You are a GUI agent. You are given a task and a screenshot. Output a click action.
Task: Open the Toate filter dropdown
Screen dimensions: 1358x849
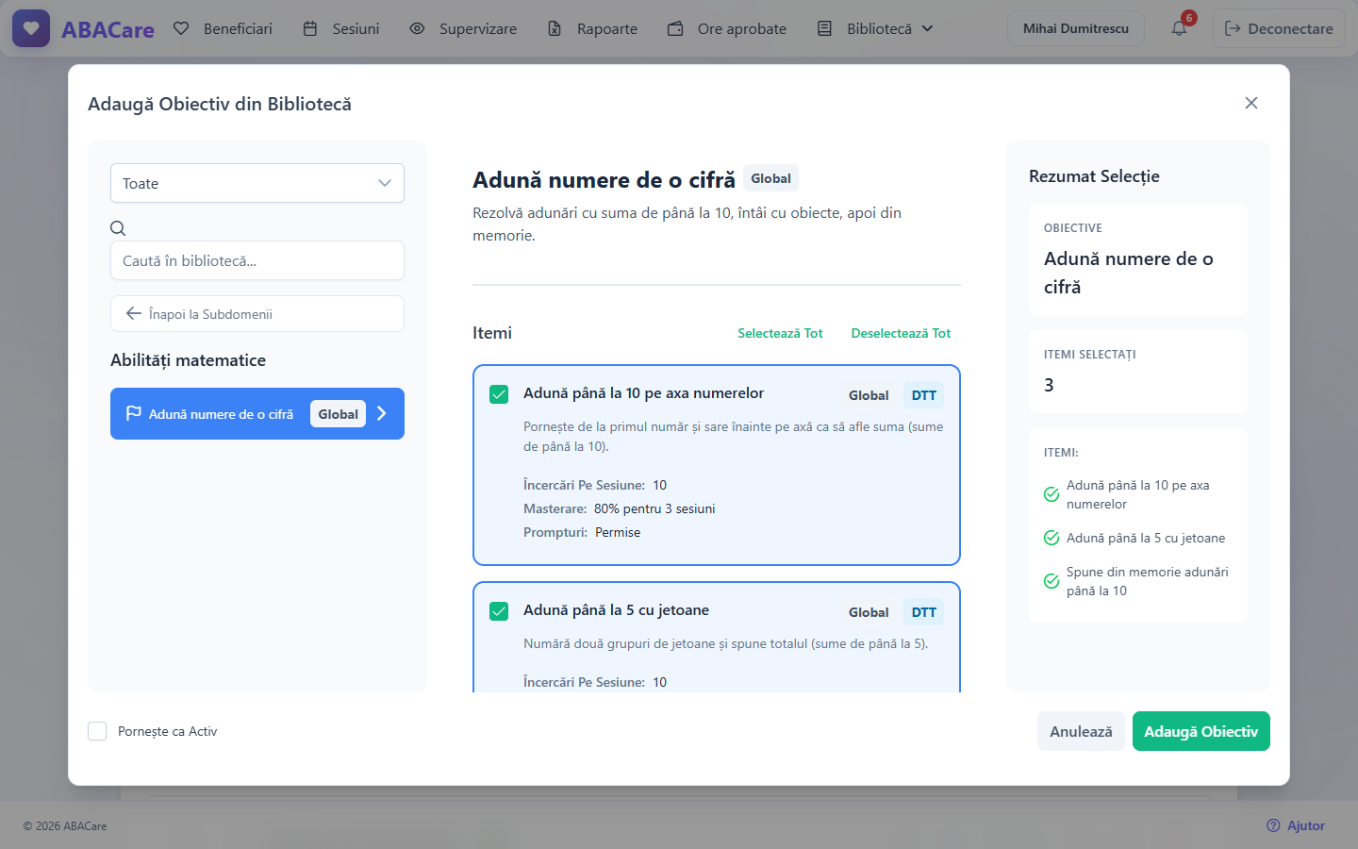click(257, 183)
